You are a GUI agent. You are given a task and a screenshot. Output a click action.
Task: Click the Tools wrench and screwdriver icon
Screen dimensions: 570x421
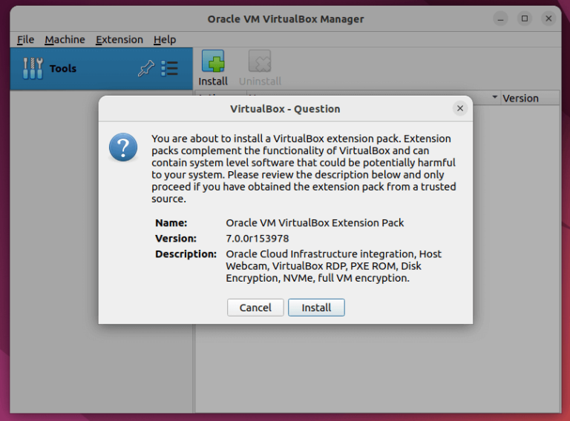(x=33, y=68)
